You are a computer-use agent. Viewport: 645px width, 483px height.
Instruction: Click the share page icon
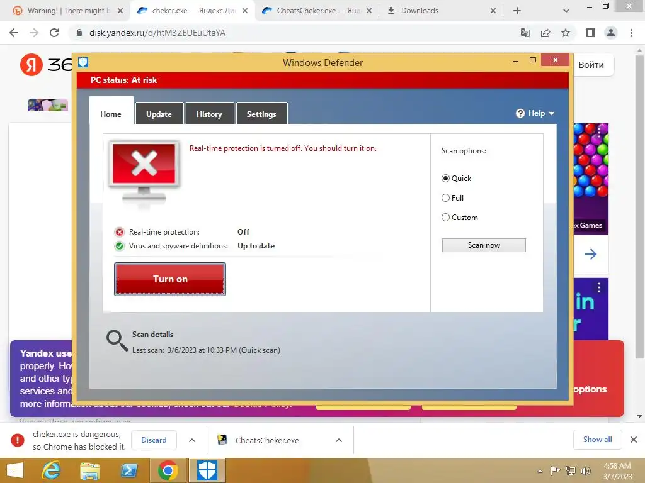(x=545, y=33)
